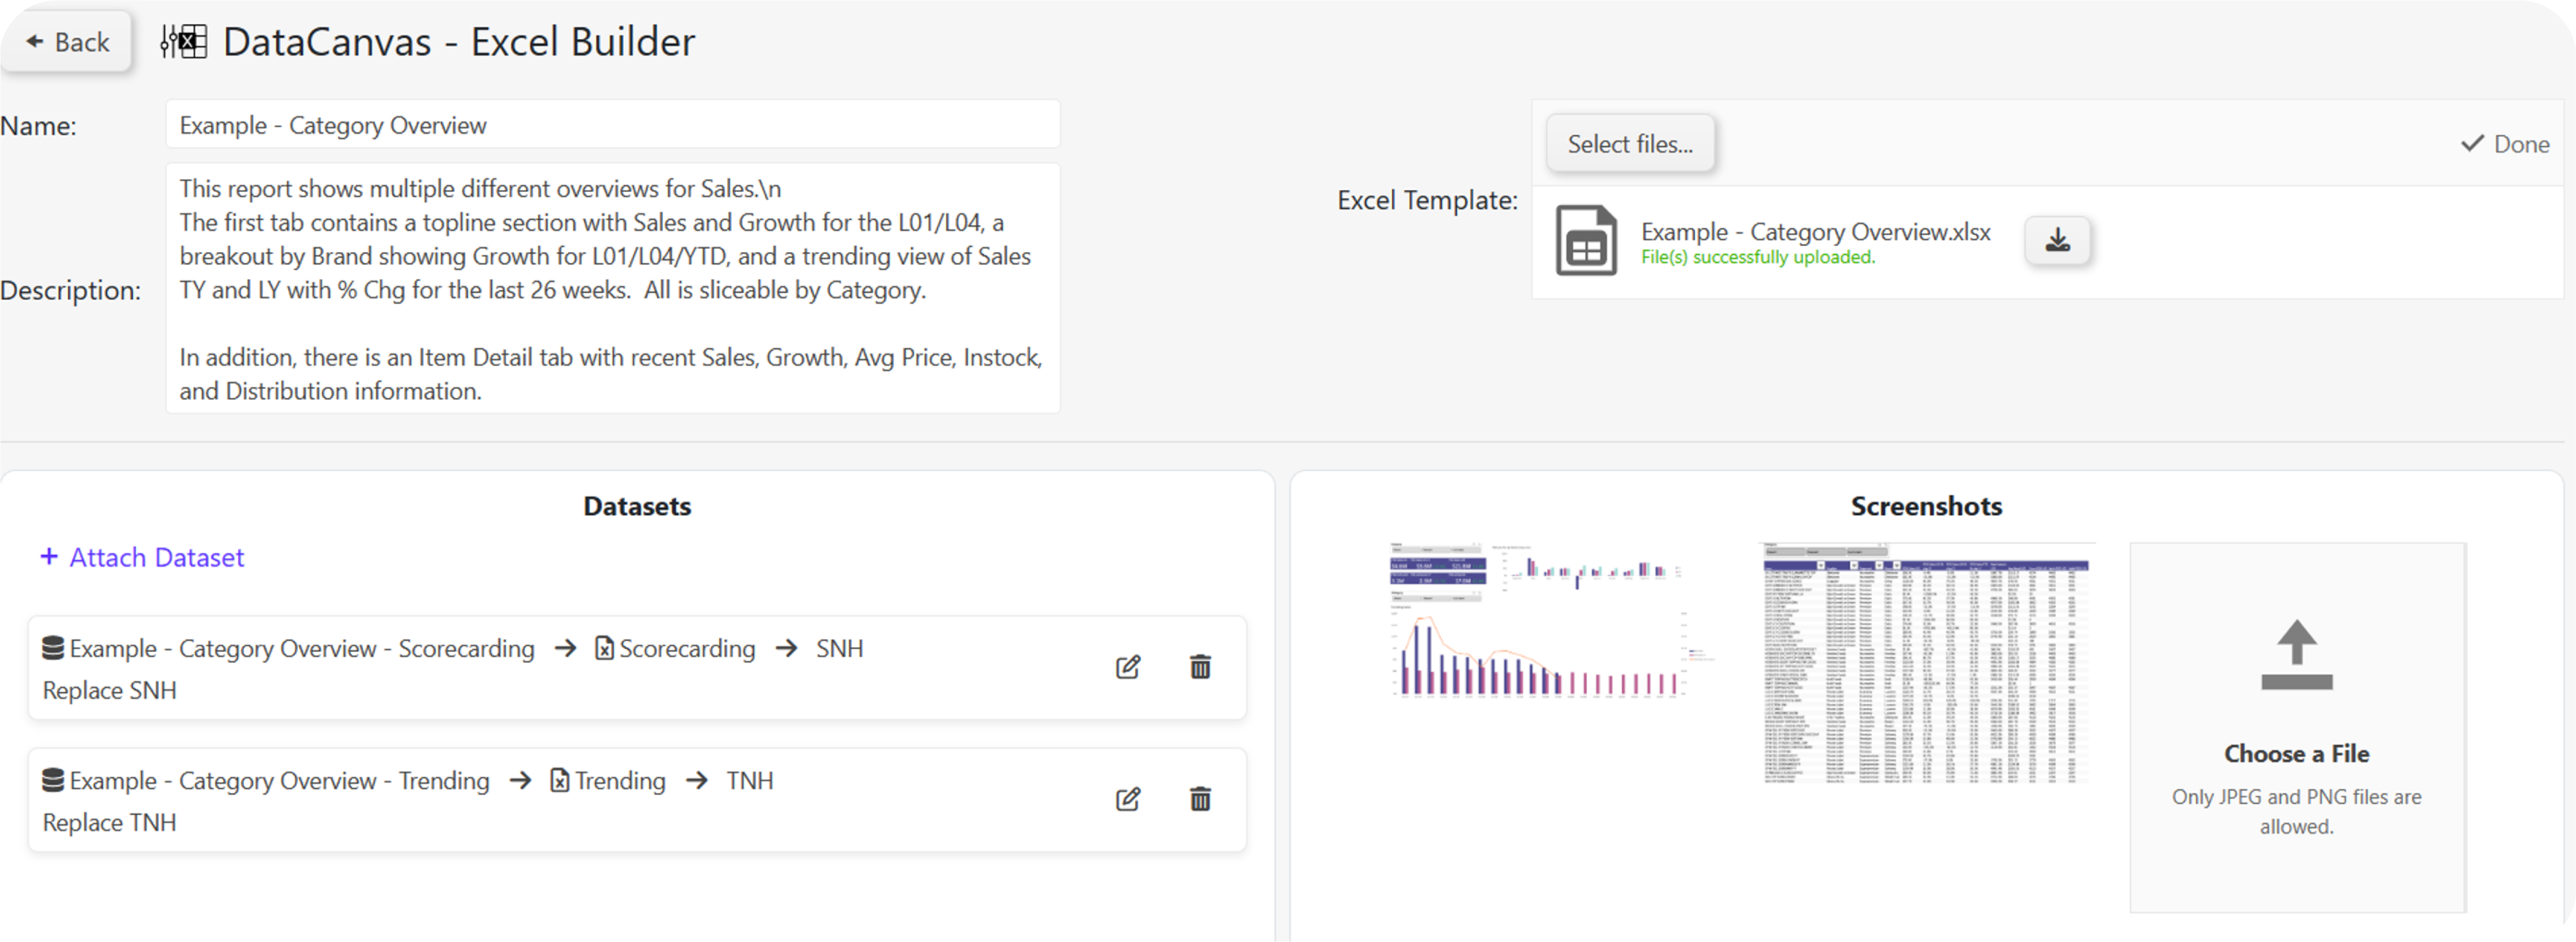Delete the Trending dataset

[x=1200, y=799]
